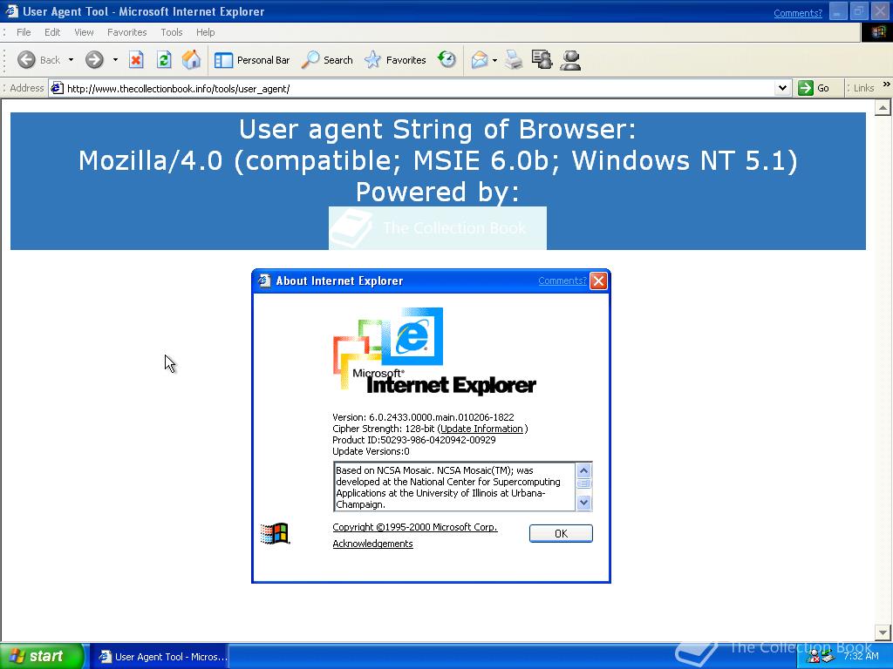Screen dimensions: 893x669
Task: Click the Update Versions:0 text
Action: tap(371, 452)
